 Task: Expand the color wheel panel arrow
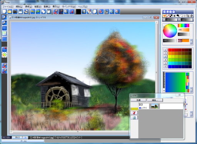(x=191, y=42)
